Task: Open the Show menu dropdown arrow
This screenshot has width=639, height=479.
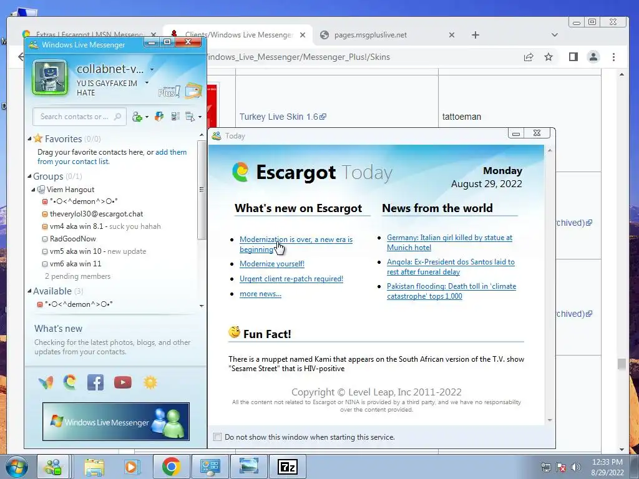Action: click(x=200, y=117)
